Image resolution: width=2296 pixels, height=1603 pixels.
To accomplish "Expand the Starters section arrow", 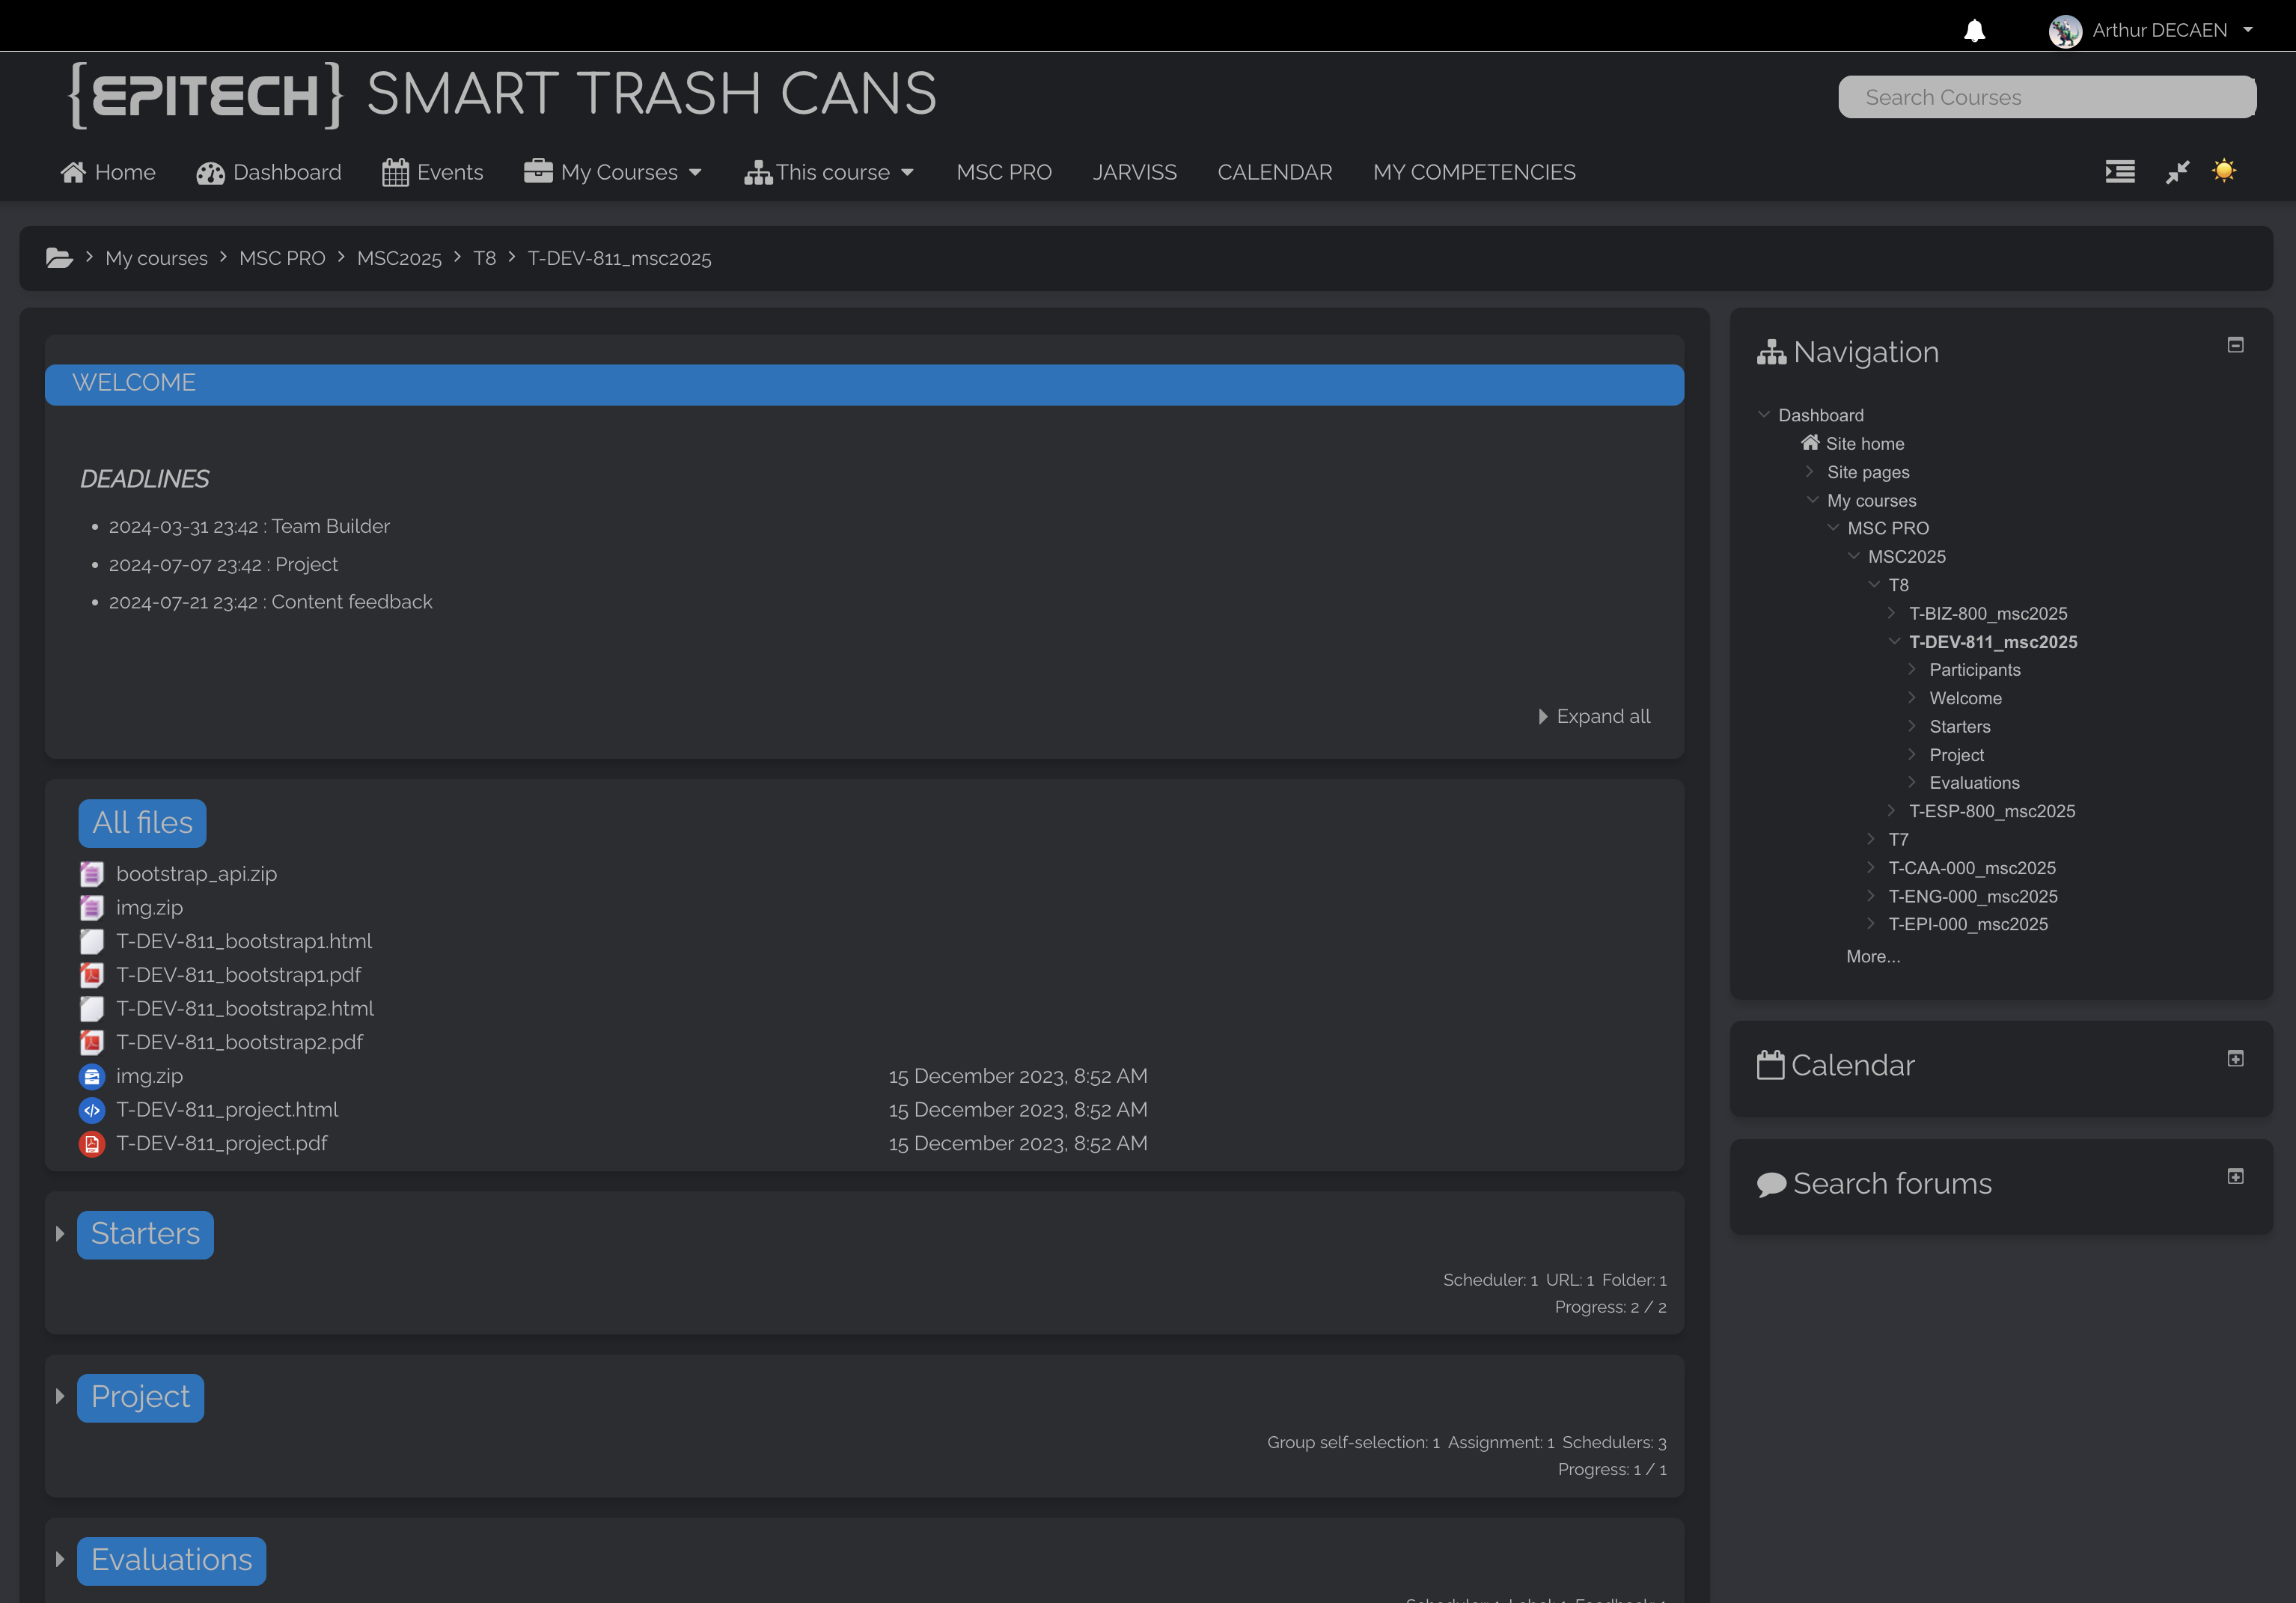I will tap(60, 1234).
